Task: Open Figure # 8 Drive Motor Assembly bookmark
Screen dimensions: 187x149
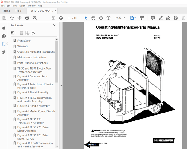Action: tap(33, 129)
